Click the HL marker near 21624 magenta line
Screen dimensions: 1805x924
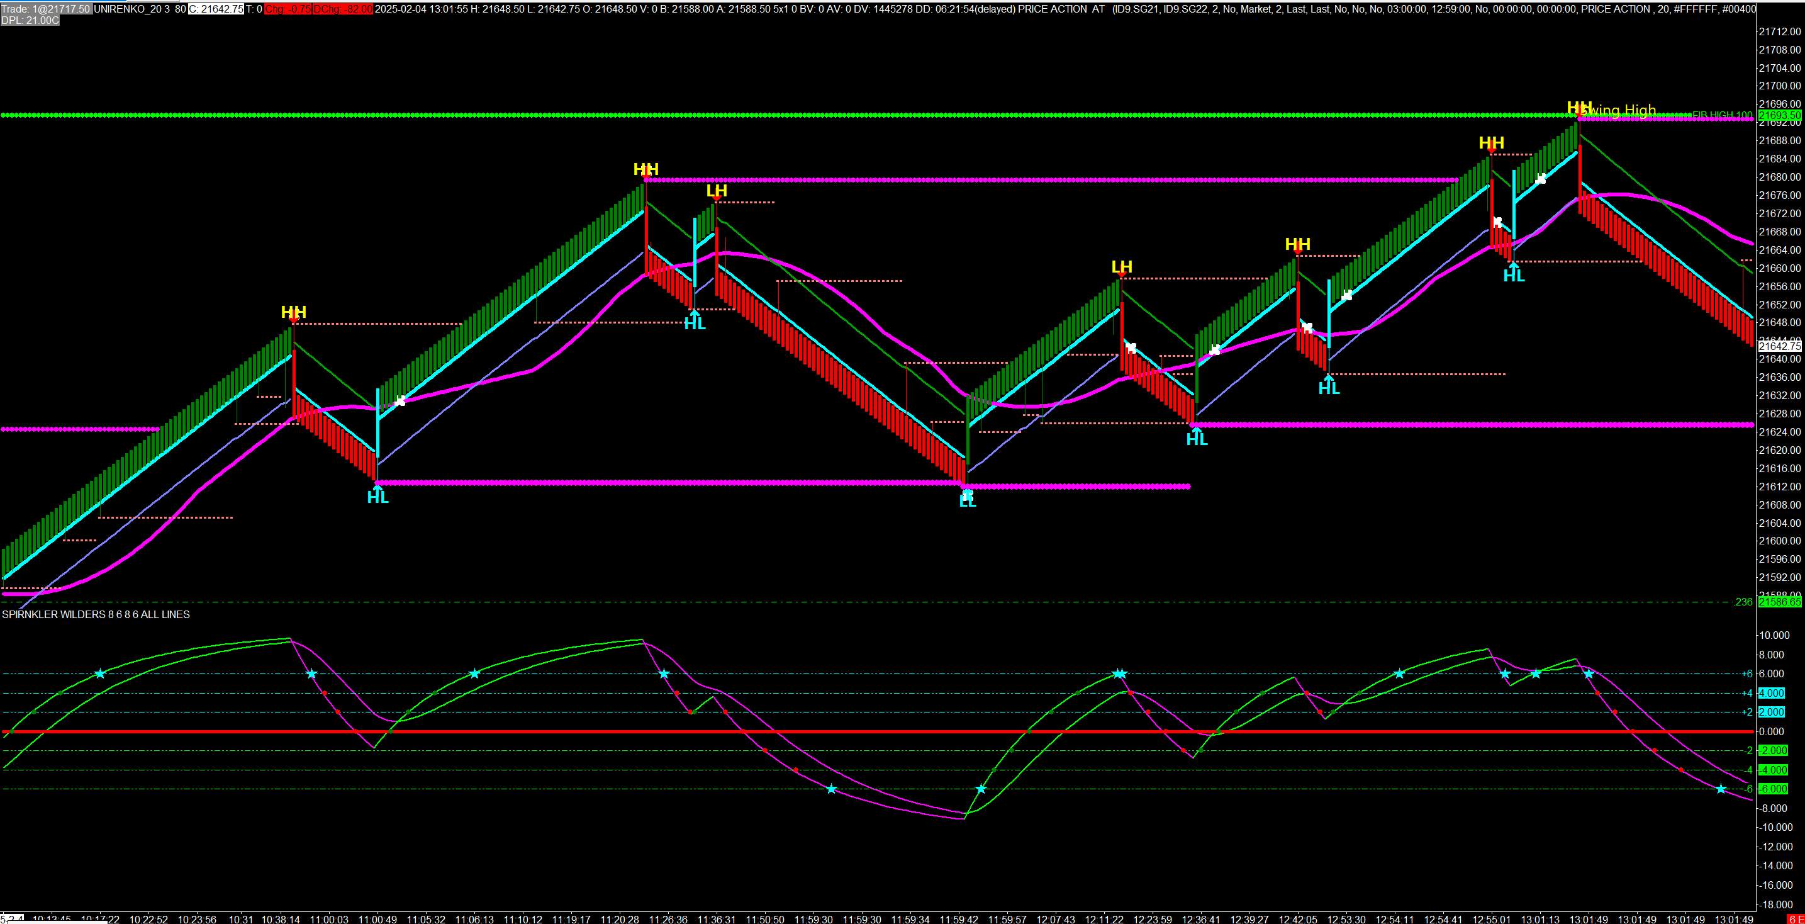[1197, 439]
